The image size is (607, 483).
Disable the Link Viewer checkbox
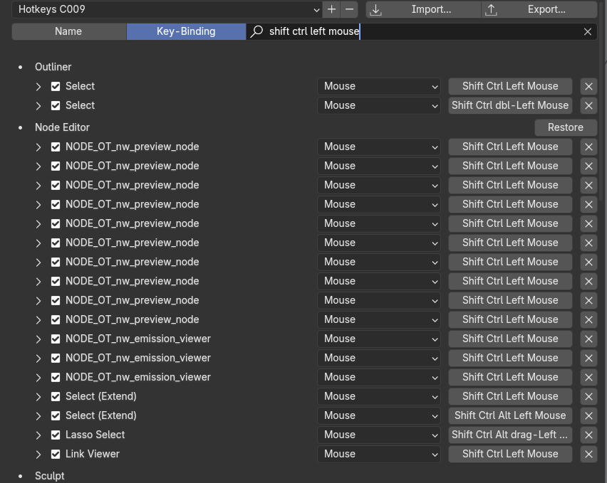pos(56,454)
